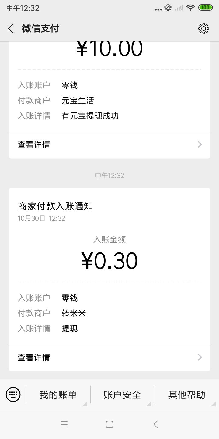The width and height of the screenshot is (219, 439).
Task: Tap the battery indicator in status bar
Action: point(205,8)
